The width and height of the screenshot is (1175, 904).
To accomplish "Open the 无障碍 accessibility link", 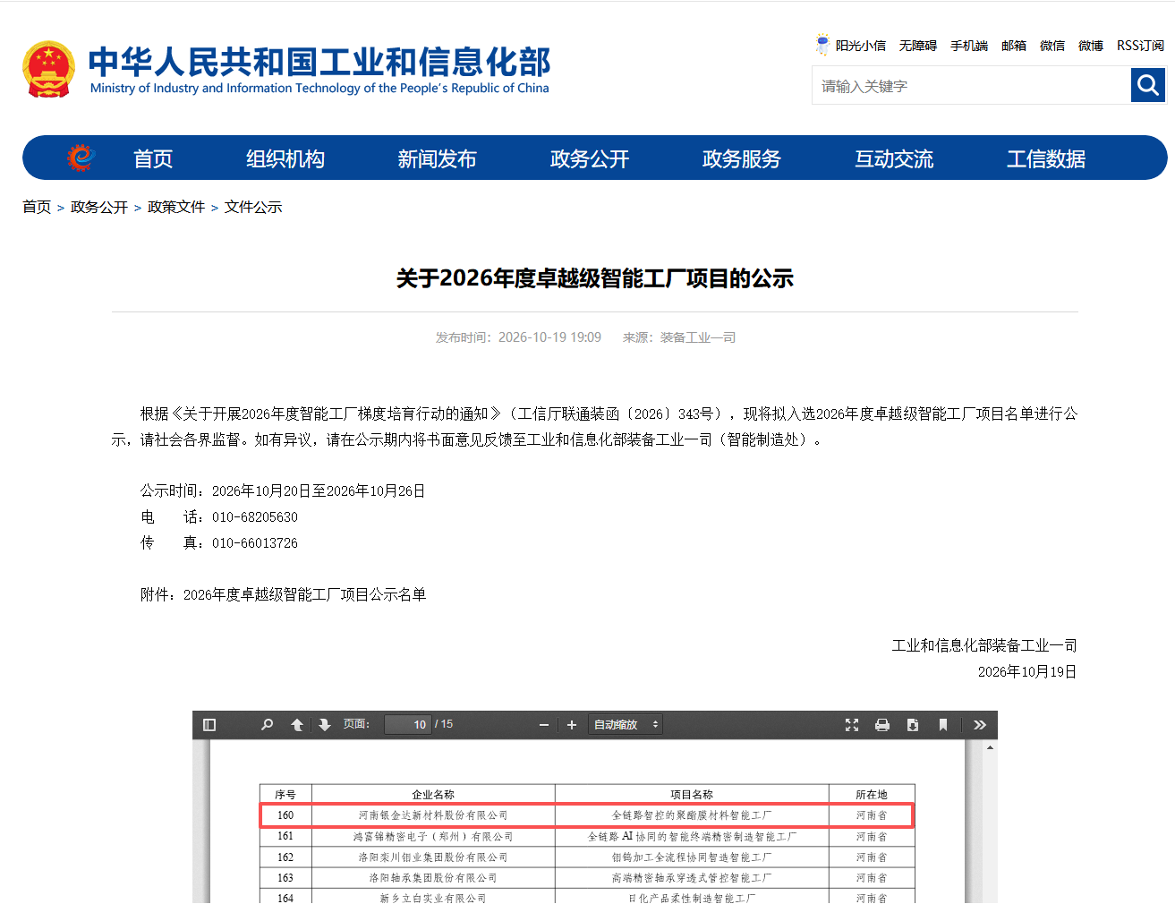I will tap(918, 46).
